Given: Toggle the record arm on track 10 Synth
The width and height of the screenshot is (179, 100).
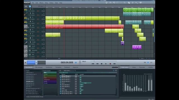Looking at the screenshot, I should (x=38, y=48).
